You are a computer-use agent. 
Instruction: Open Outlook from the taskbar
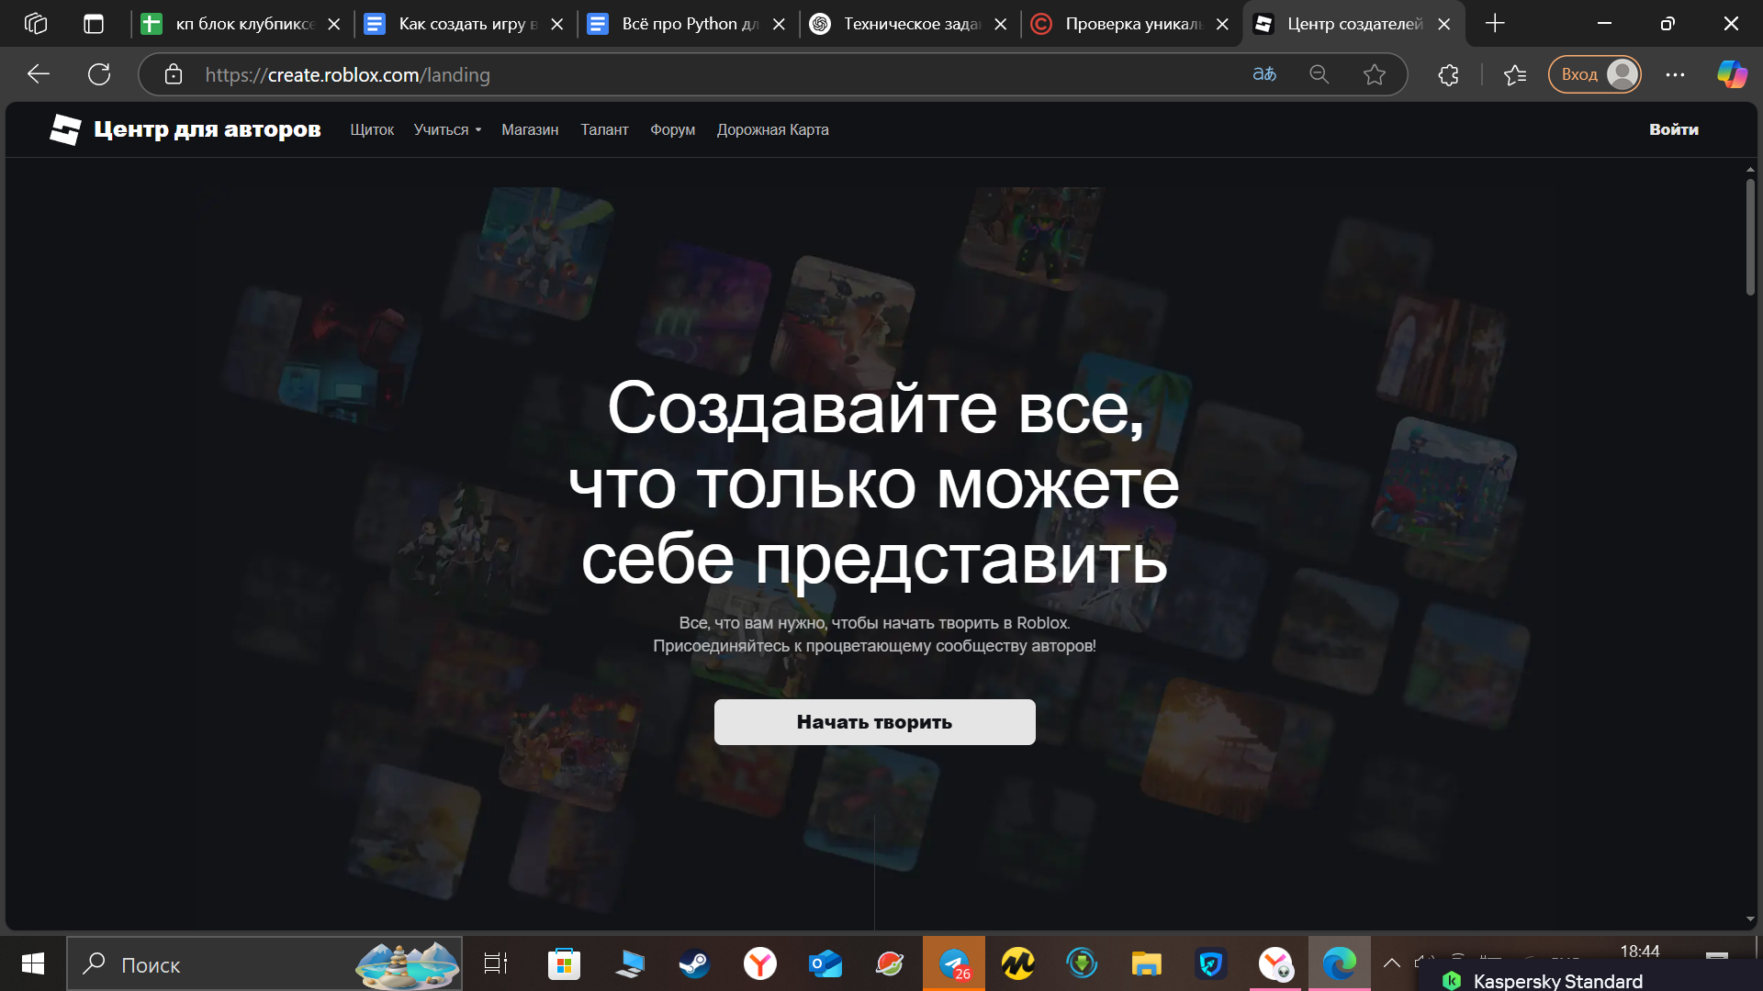click(825, 963)
